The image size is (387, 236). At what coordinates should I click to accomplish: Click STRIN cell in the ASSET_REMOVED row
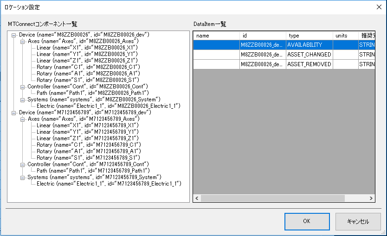click(x=367, y=64)
